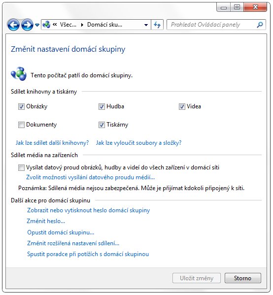Open Zvolit možnosti vysílání datového proudu médií link
273x295 pixels.
coord(90,177)
